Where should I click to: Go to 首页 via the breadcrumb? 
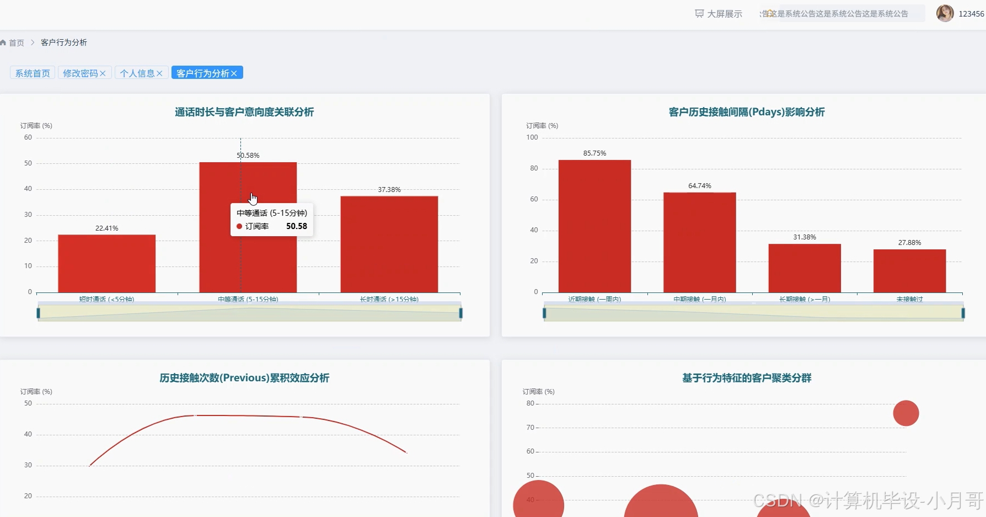click(12, 42)
